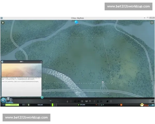Minimize the Cities: Skylines window

click(144, 18)
